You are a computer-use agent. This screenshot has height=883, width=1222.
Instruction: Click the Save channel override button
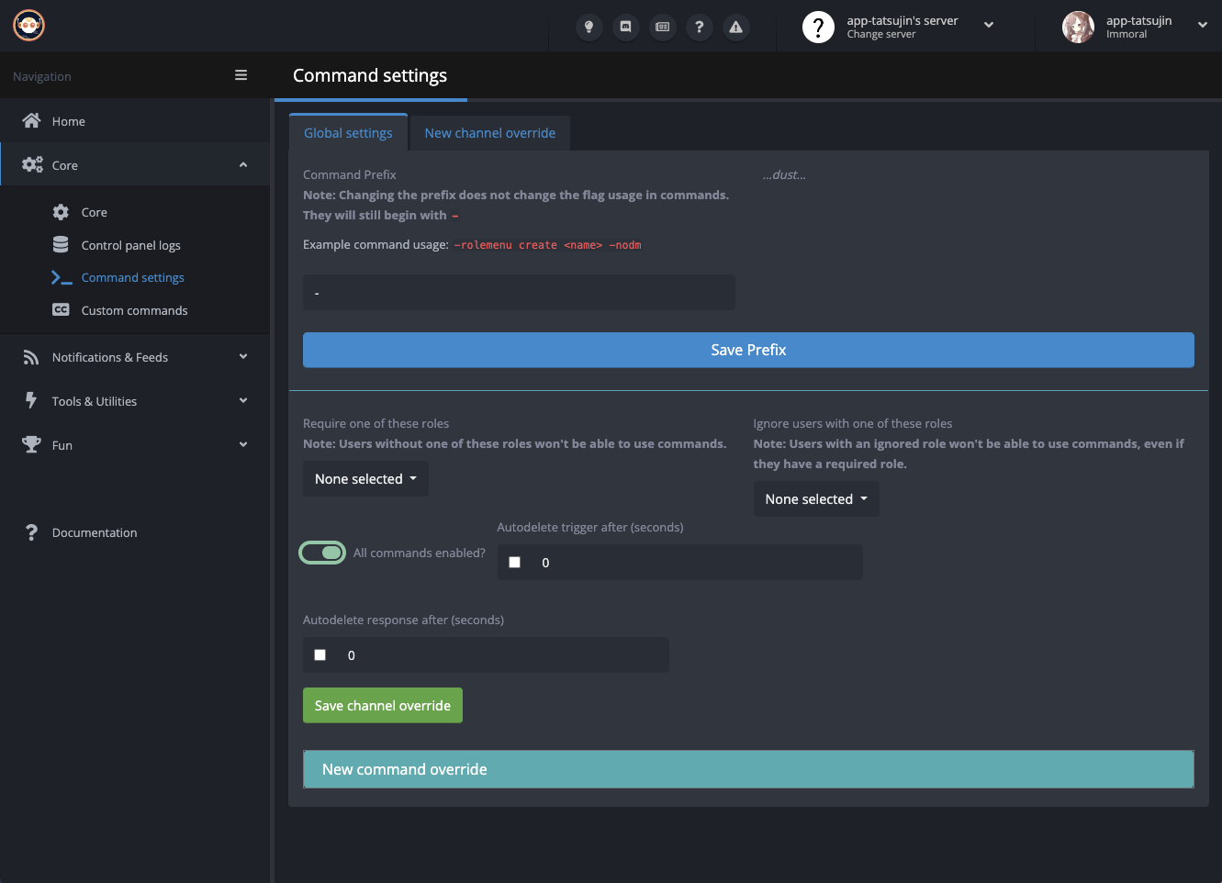pyautogui.click(x=382, y=706)
